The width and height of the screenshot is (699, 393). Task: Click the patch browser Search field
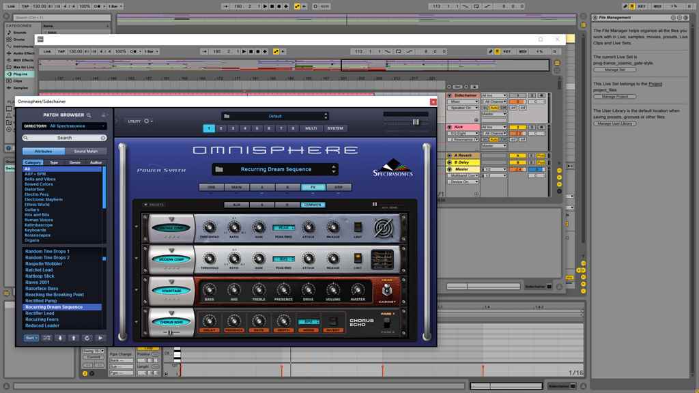64,138
